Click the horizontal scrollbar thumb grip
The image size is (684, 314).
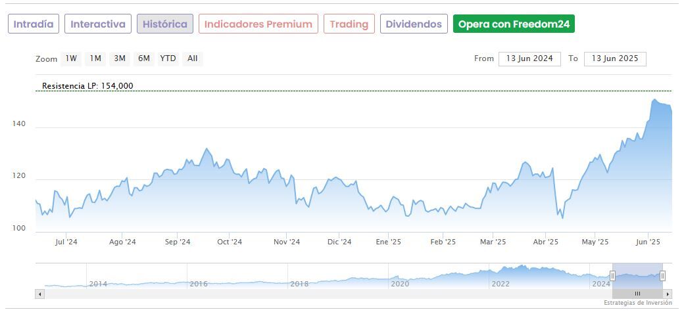(637, 294)
